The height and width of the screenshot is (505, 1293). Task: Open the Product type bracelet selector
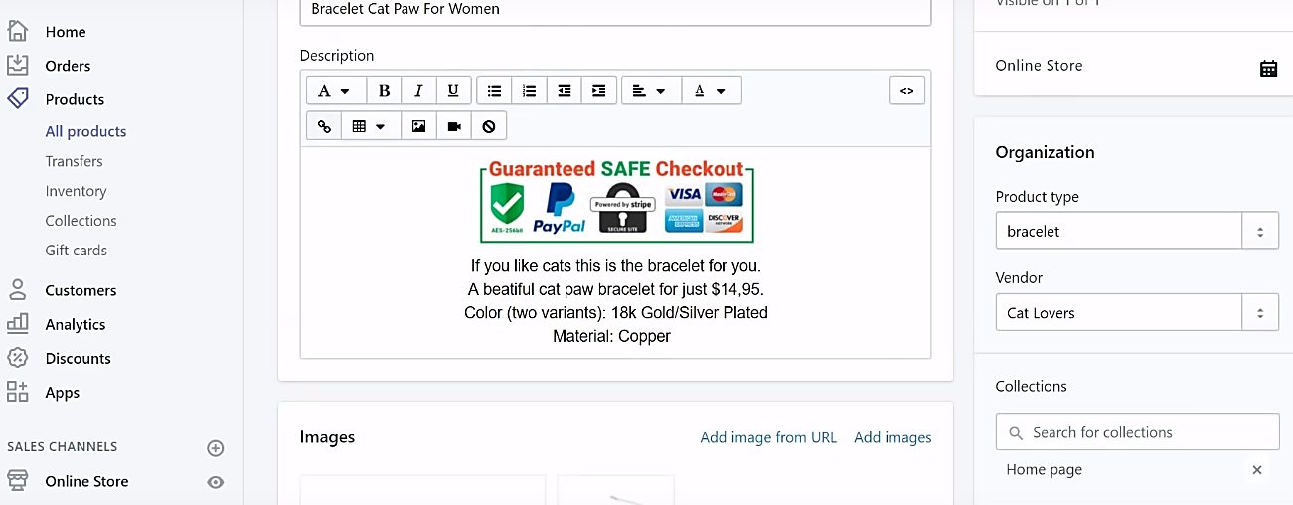(1137, 232)
